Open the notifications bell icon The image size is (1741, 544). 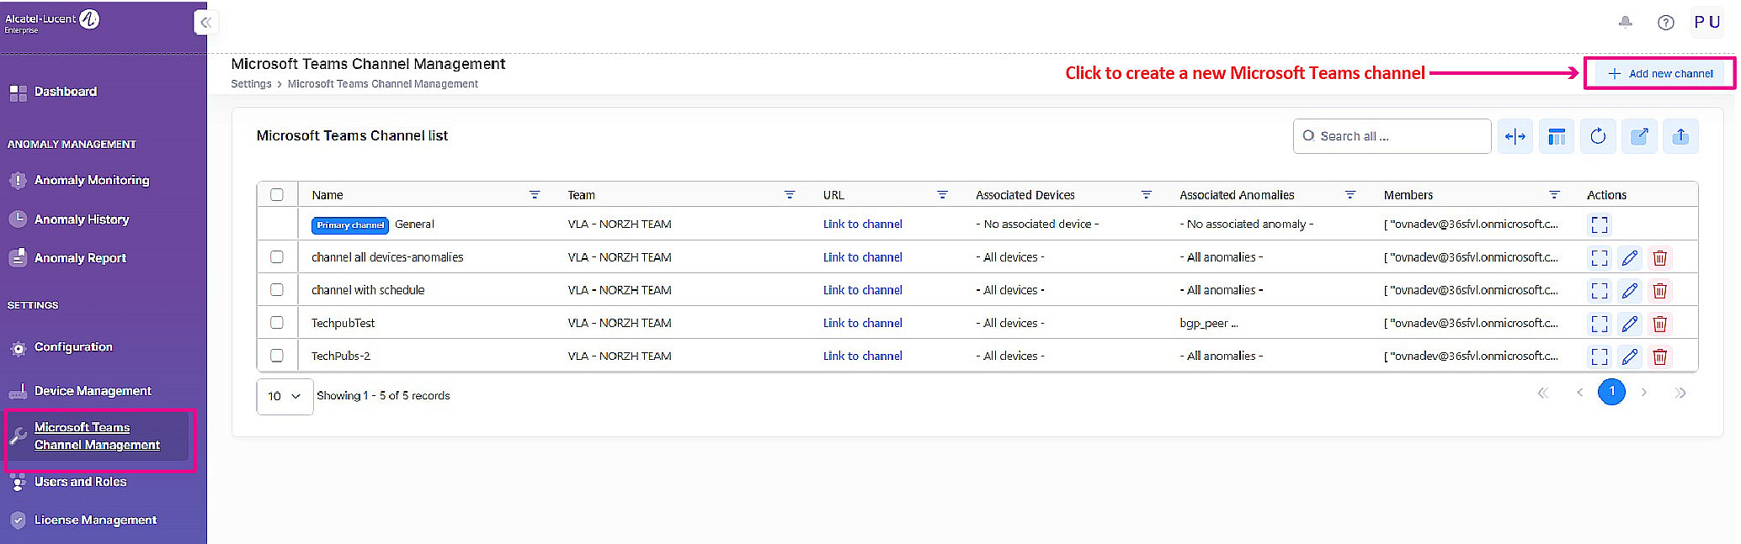[1625, 23]
